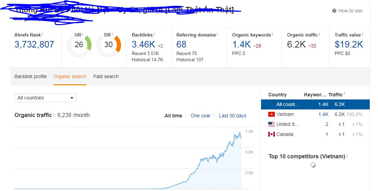Click the 2.5K chart axis label
The image size is (378, 191).
[x=249, y=173]
